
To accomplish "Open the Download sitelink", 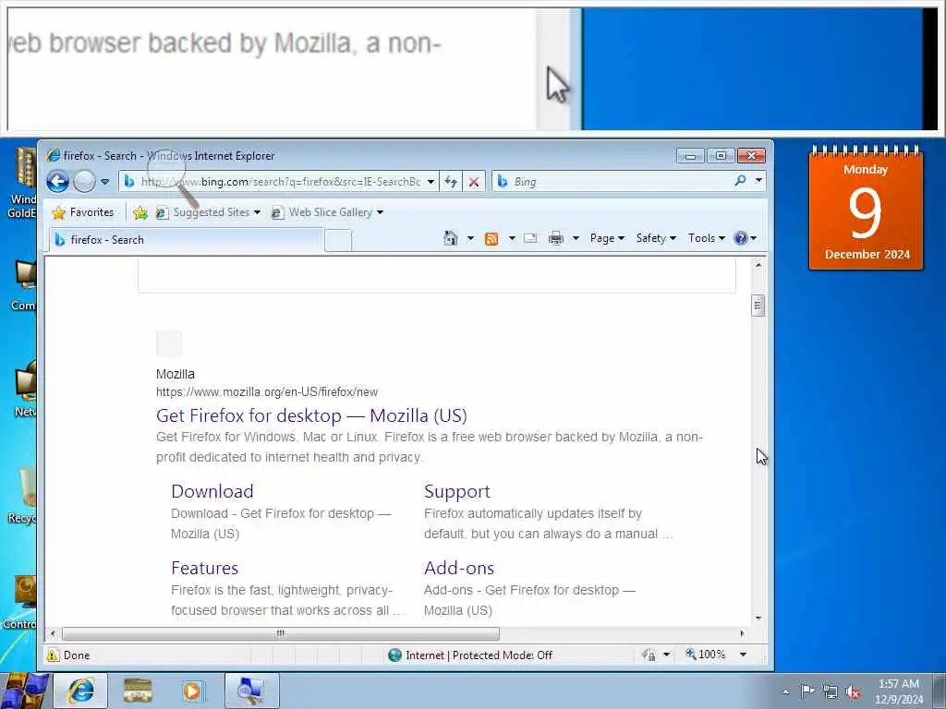I will tap(212, 491).
